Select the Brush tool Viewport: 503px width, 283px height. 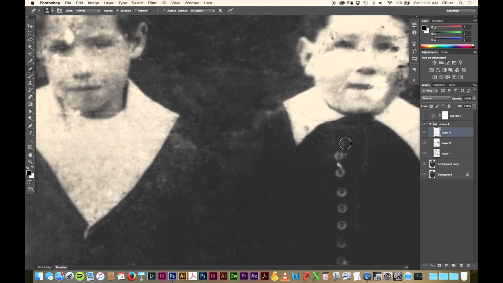point(30,76)
